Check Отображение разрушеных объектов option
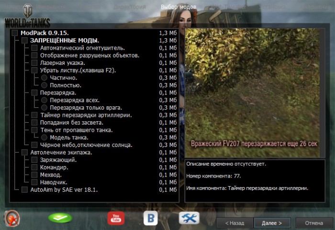This screenshot has height=230, width=335. [34, 55]
